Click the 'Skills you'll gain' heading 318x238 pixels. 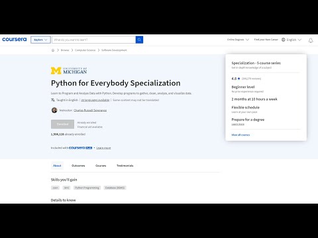64,180
